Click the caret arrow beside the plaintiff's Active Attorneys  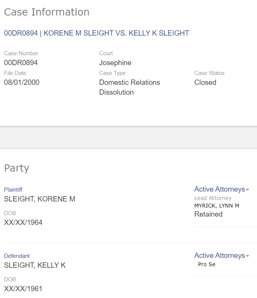248,190
